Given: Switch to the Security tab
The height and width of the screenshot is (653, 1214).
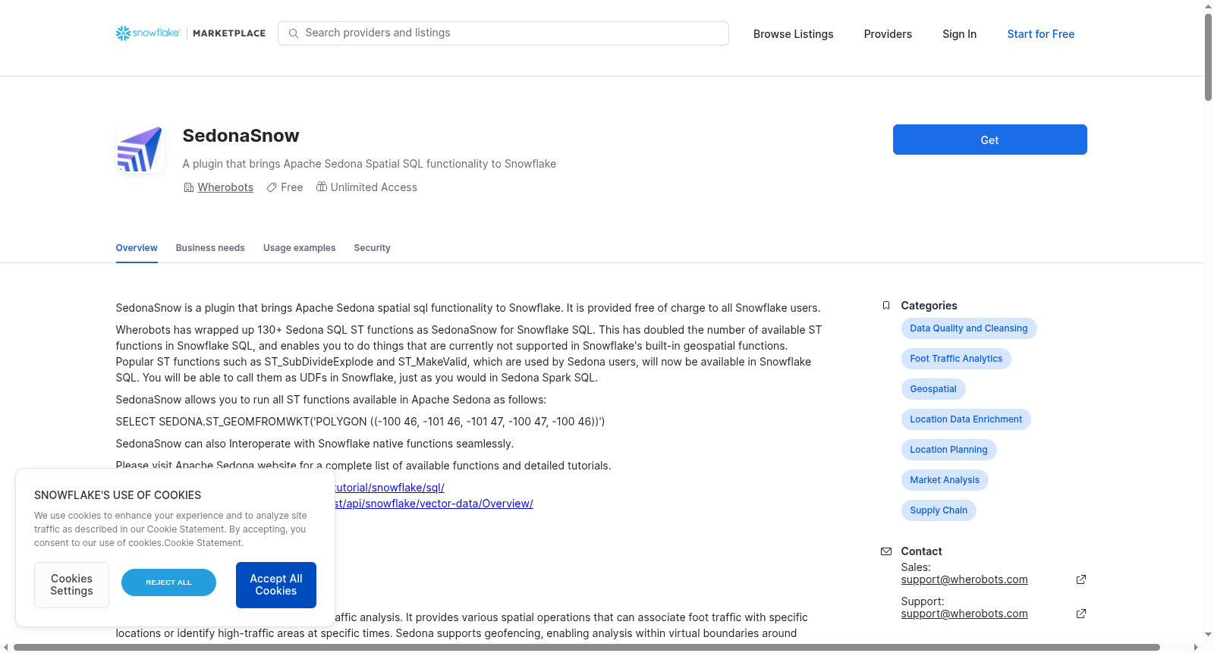Looking at the screenshot, I should click(373, 248).
